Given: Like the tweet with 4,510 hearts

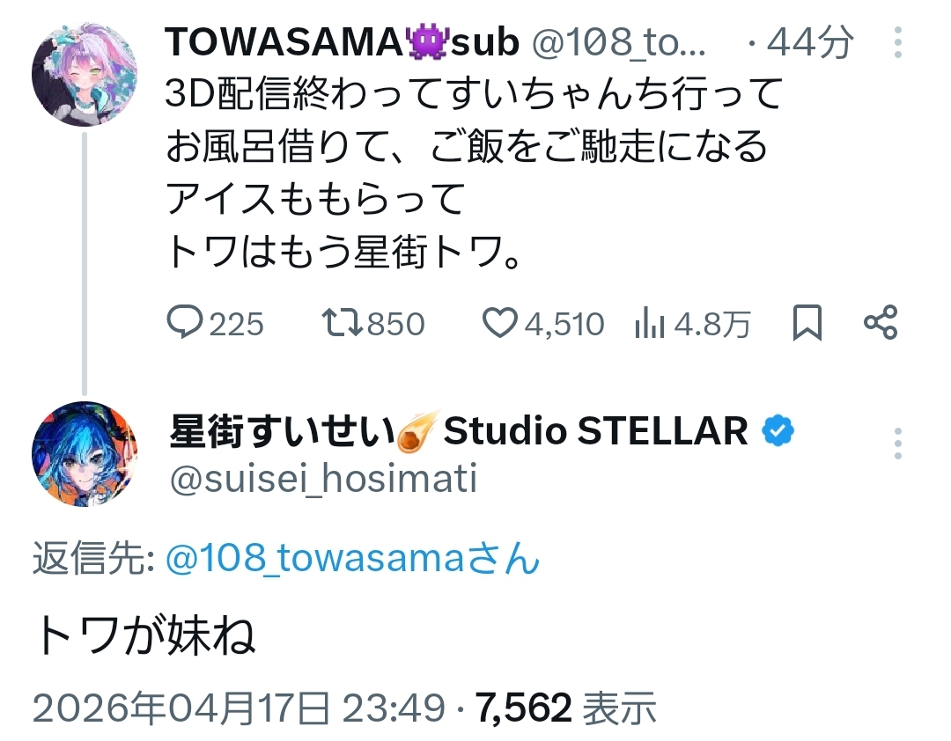Looking at the screenshot, I should coord(499,324).
